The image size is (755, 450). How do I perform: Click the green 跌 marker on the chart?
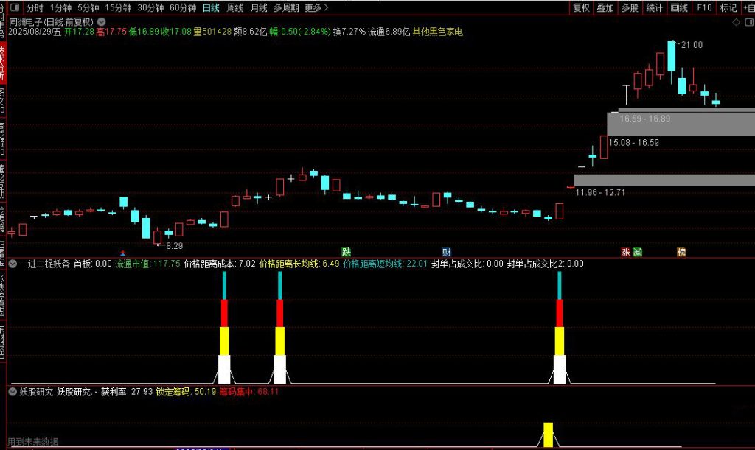click(x=346, y=252)
